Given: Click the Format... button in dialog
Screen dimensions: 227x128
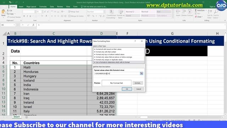Looking at the screenshot, I should click(138, 83).
